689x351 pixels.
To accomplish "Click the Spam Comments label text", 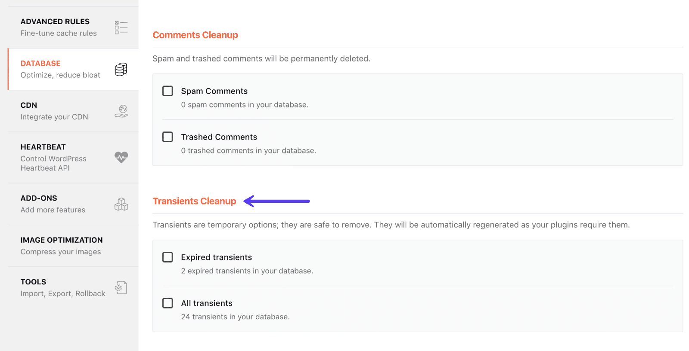I will coord(214,91).
